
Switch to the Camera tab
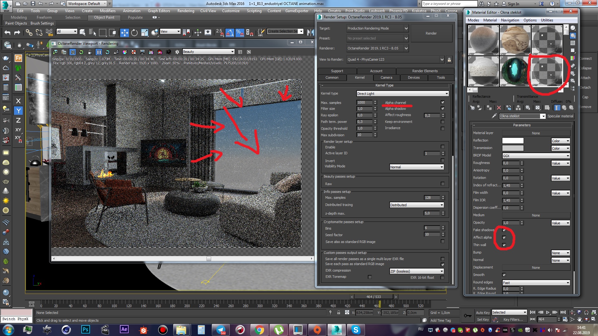click(386, 77)
